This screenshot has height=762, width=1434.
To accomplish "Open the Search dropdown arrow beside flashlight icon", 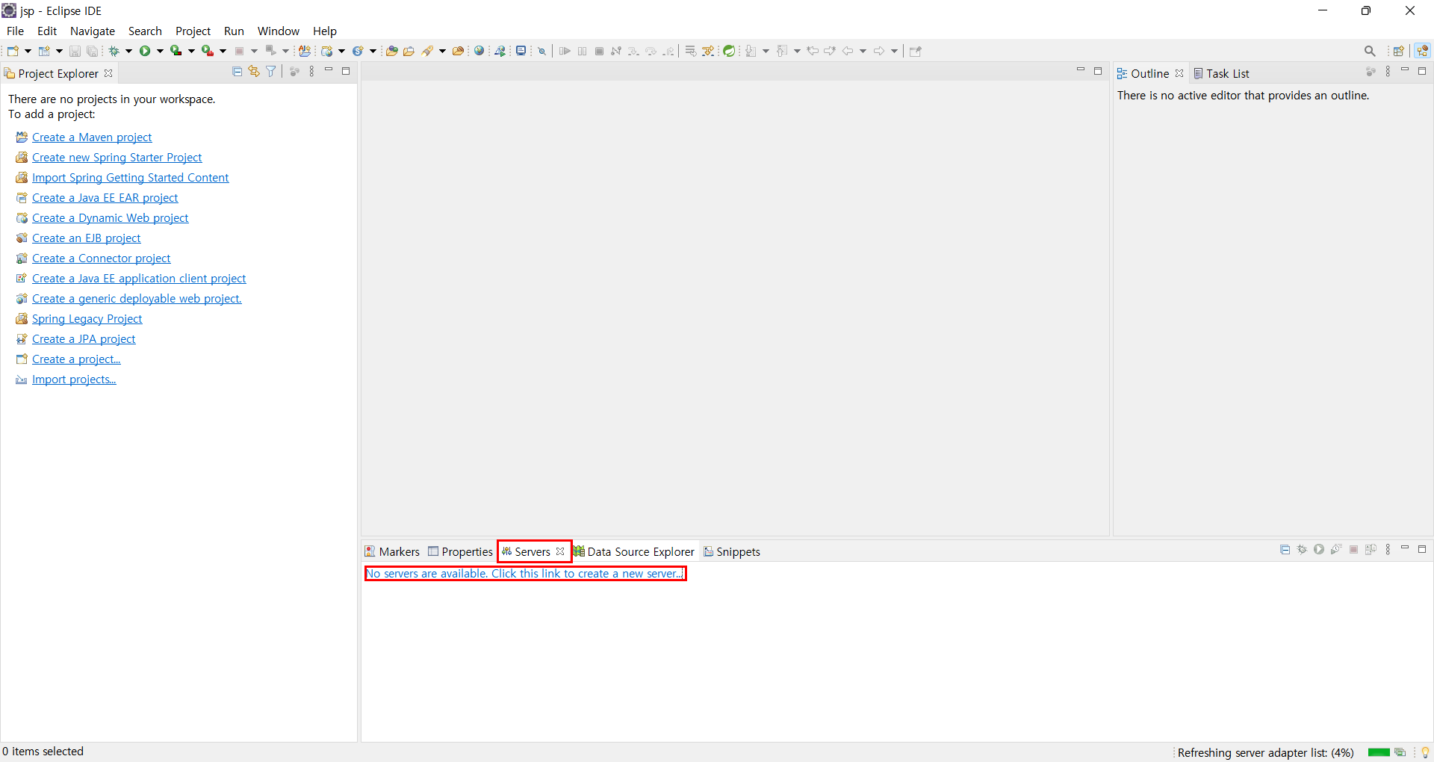I will click(442, 51).
